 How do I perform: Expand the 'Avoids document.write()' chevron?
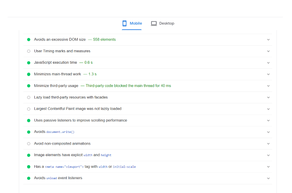(x=268, y=132)
